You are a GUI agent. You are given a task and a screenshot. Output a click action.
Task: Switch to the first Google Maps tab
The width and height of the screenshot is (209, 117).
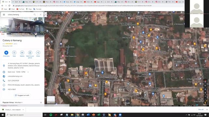(x=6, y=2)
